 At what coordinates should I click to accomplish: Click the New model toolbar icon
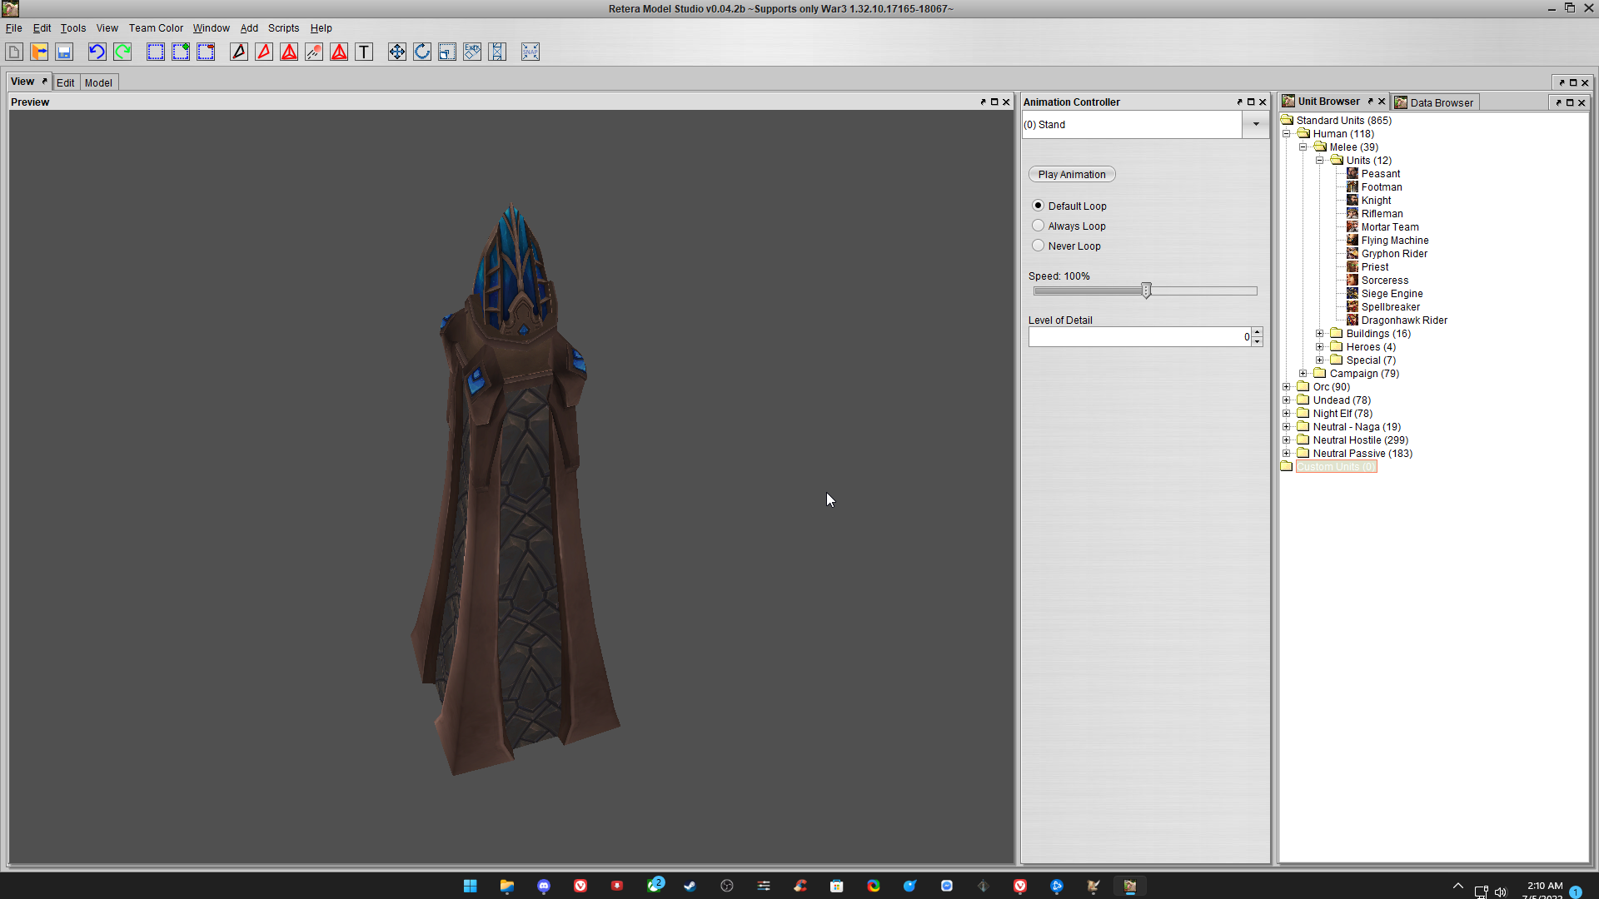coord(14,52)
